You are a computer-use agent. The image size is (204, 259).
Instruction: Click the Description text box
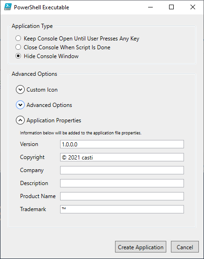122,183
